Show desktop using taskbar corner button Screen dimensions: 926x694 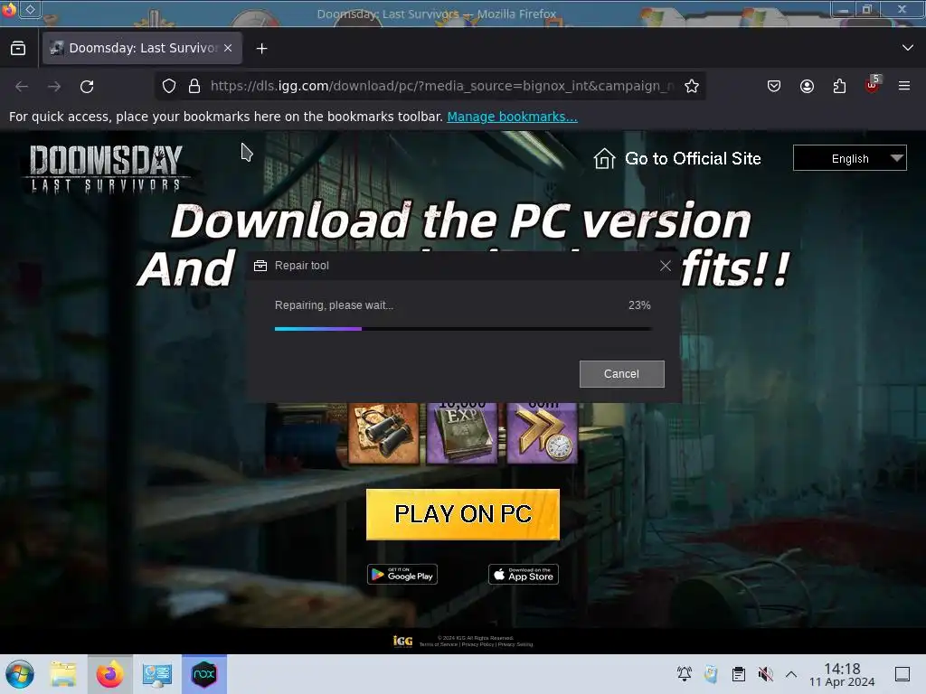(902, 674)
